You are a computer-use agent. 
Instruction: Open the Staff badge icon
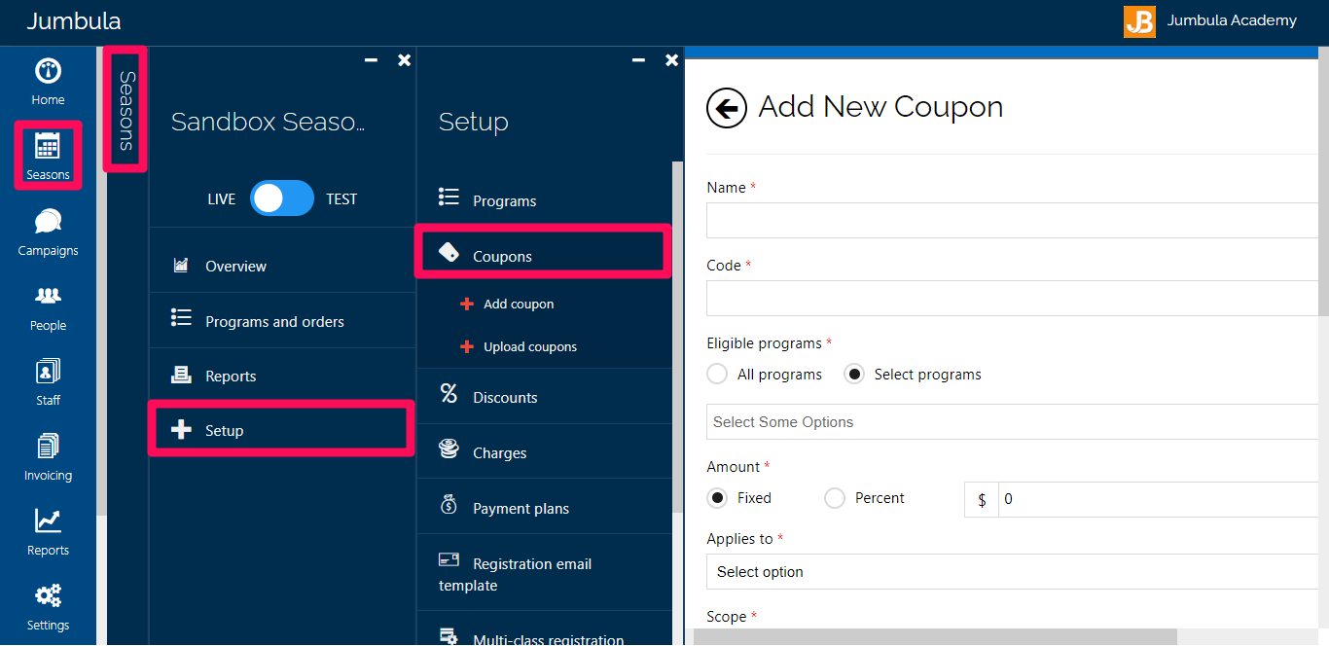(48, 372)
